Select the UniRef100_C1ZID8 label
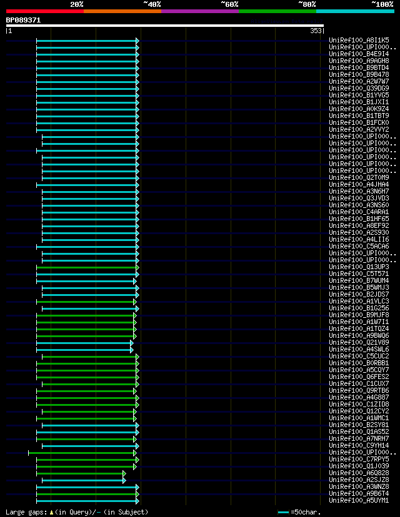The height and width of the screenshot is (517, 400). pyautogui.click(x=359, y=405)
